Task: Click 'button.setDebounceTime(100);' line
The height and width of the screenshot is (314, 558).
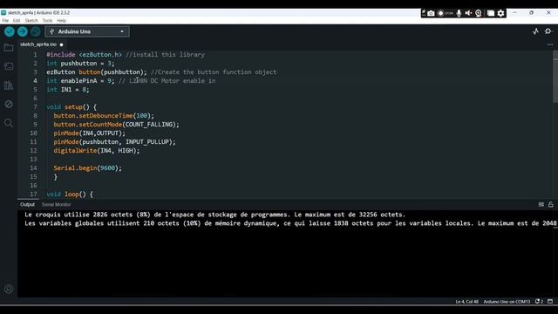Action: (x=104, y=116)
